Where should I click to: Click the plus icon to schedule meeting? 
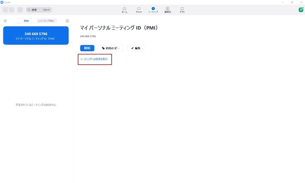[67, 21]
